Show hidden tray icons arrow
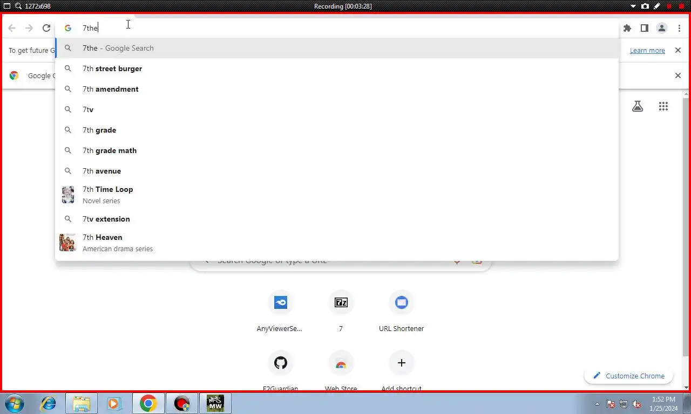 coord(597,404)
